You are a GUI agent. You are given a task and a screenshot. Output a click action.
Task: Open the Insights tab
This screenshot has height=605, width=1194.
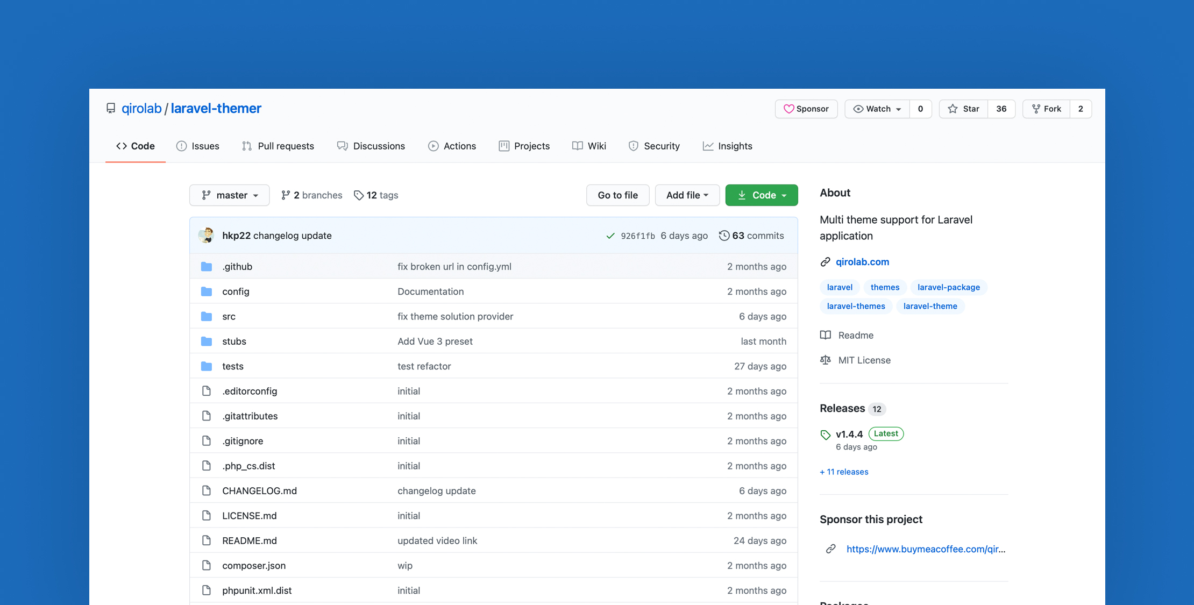(728, 146)
